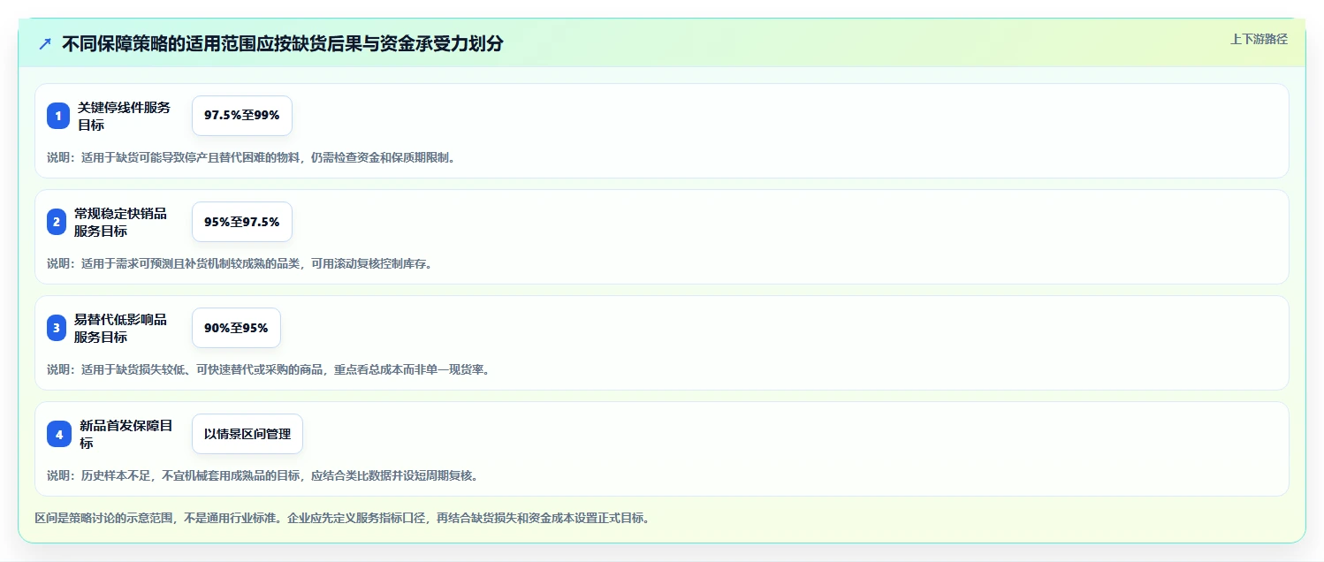Select the 90%至95% value chip

coord(236,328)
